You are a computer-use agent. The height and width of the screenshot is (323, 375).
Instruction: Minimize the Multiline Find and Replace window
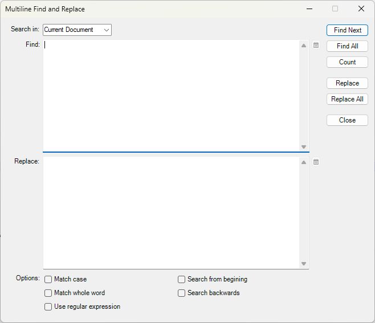coord(309,9)
